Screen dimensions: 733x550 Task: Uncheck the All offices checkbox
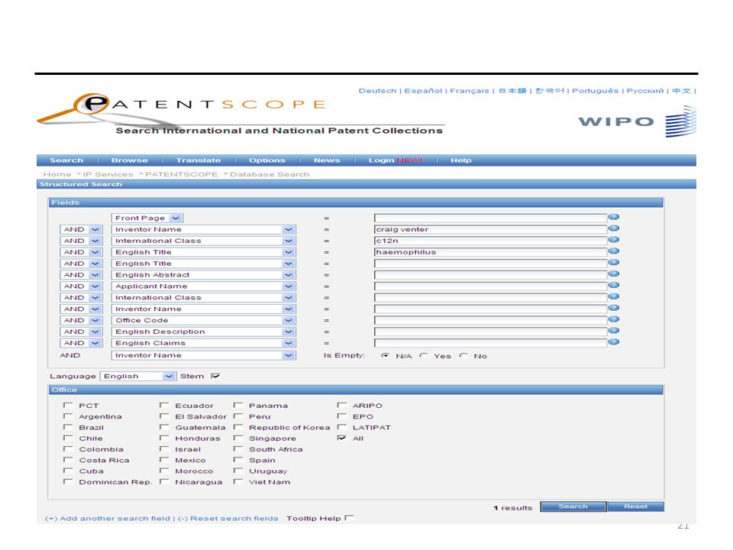342,438
